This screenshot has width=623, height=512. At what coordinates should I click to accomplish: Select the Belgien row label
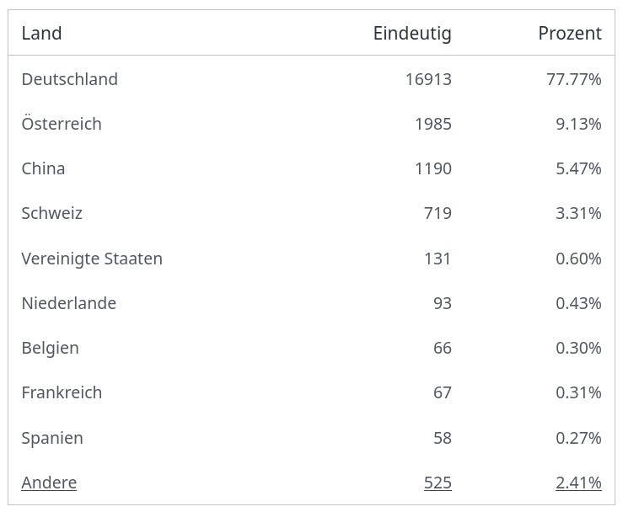click(51, 348)
